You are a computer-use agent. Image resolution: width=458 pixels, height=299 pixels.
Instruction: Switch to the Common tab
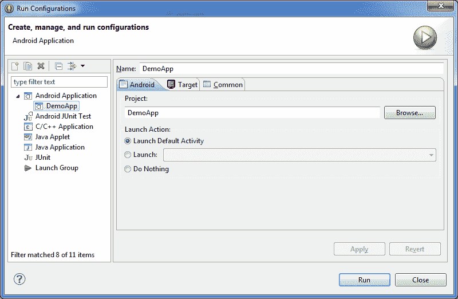click(223, 84)
